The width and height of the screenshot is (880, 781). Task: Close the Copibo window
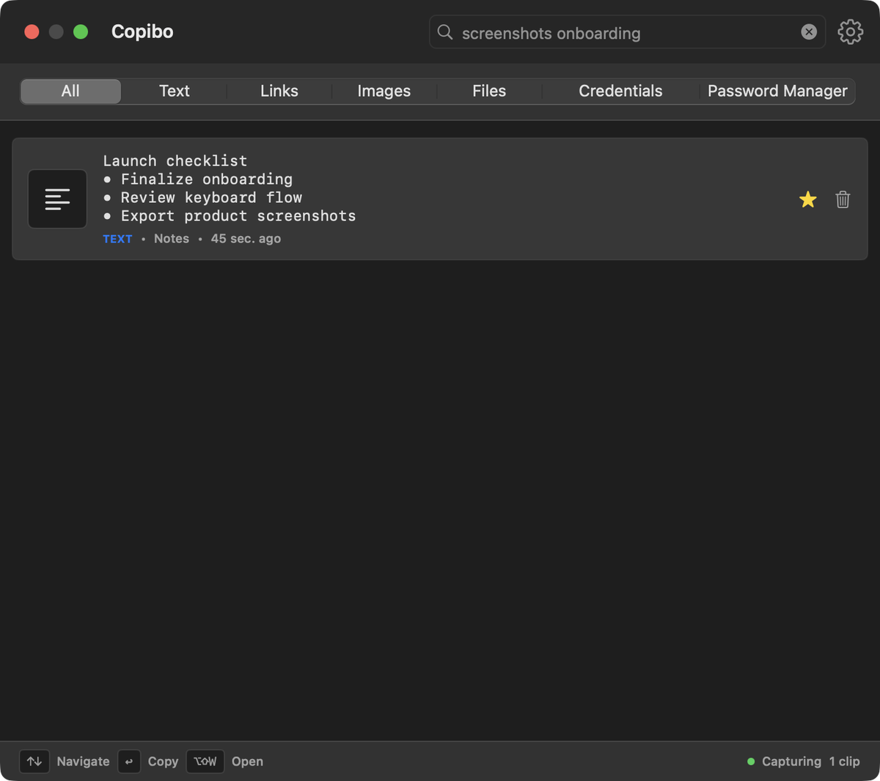coord(32,32)
